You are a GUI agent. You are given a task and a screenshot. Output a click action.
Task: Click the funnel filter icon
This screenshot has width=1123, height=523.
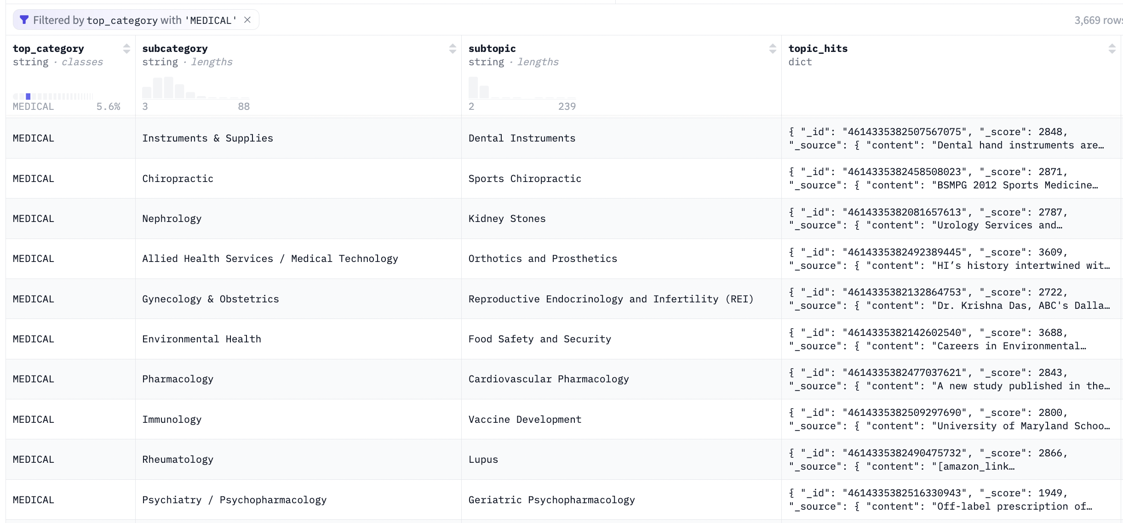(x=24, y=20)
